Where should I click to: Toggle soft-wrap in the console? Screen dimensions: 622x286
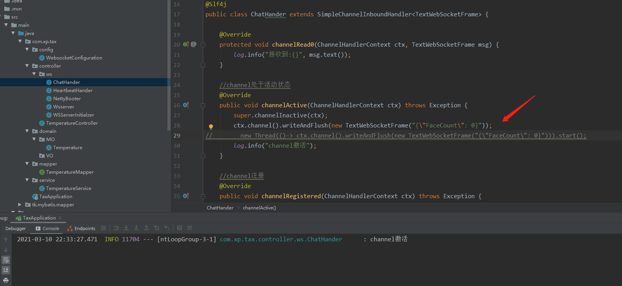(6, 260)
